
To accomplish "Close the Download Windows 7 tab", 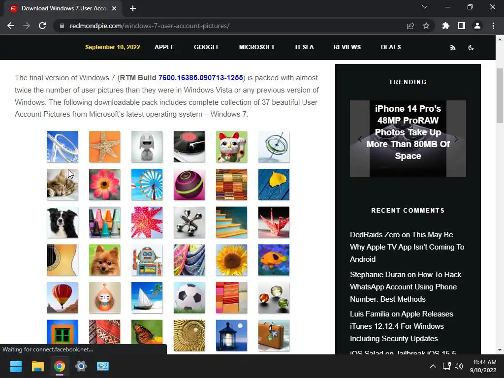I will (114, 8).
